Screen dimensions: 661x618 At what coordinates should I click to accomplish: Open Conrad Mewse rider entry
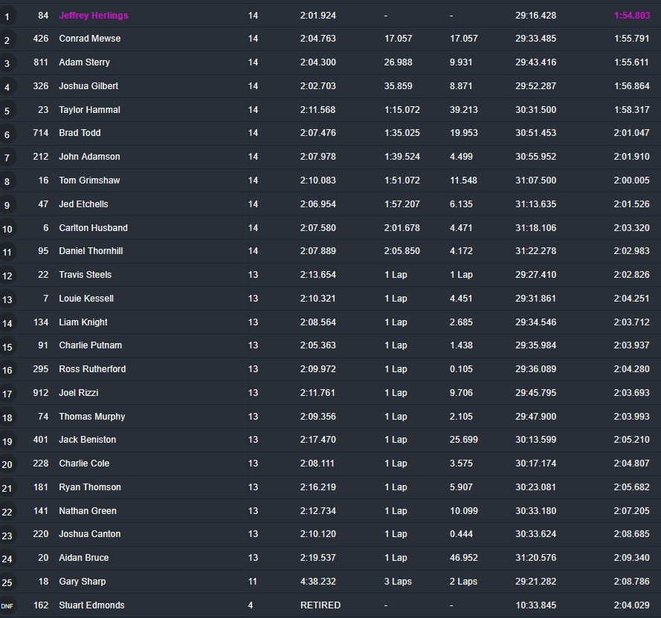[x=89, y=39]
